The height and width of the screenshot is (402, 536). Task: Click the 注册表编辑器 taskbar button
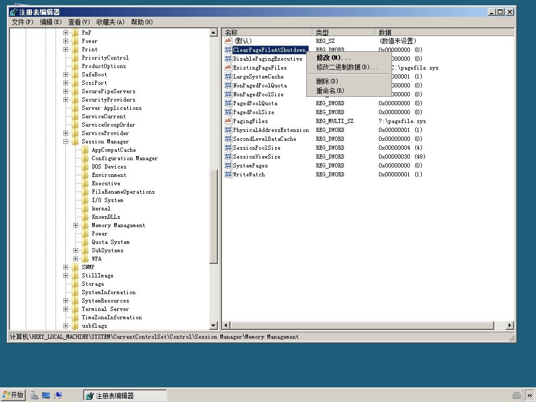[125, 396]
